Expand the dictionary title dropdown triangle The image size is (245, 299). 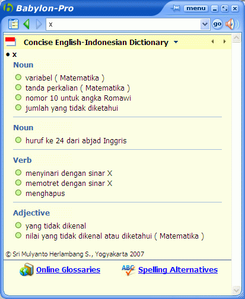176,42
